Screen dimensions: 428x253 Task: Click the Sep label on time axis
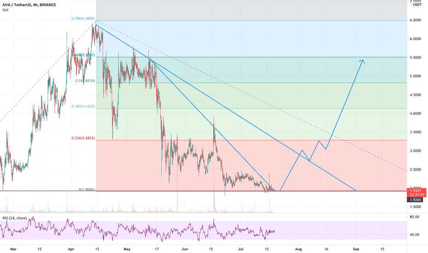point(355,249)
